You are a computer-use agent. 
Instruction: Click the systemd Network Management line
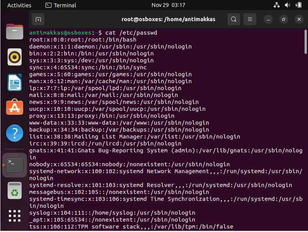tap(166, 175)
